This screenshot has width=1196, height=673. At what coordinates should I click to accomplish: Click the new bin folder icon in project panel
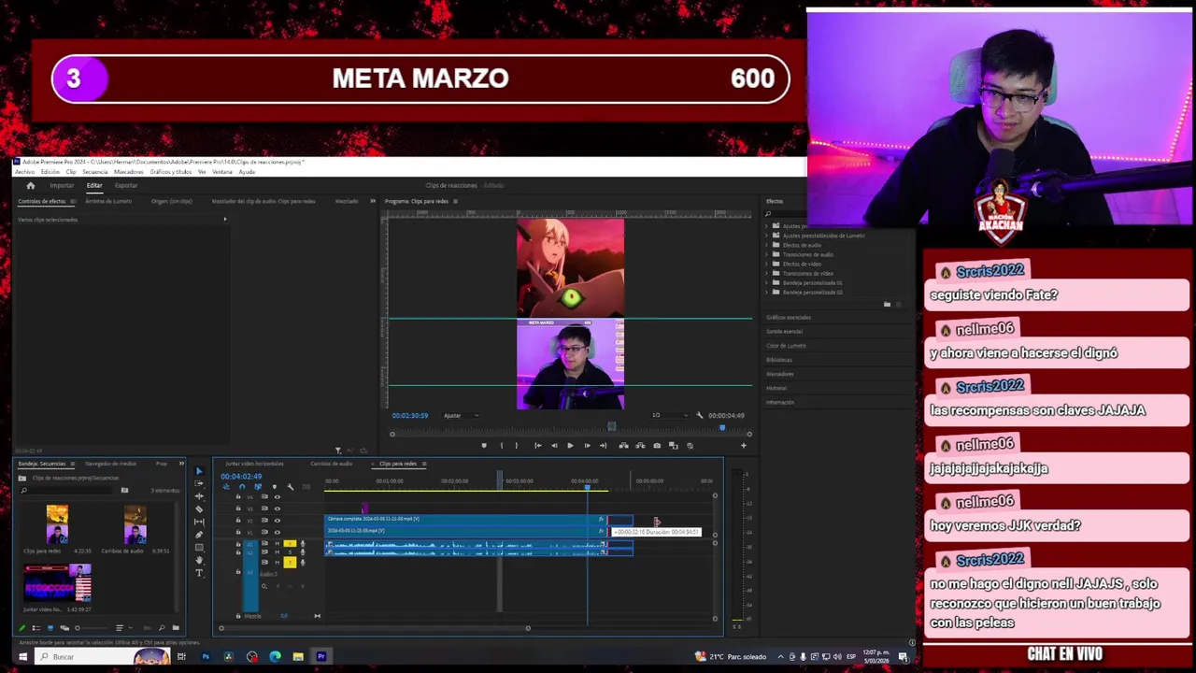176,628
